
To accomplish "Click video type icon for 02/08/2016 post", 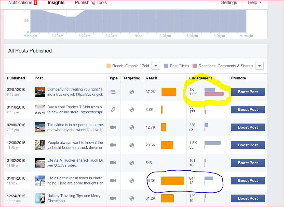I will coord(113,127).
